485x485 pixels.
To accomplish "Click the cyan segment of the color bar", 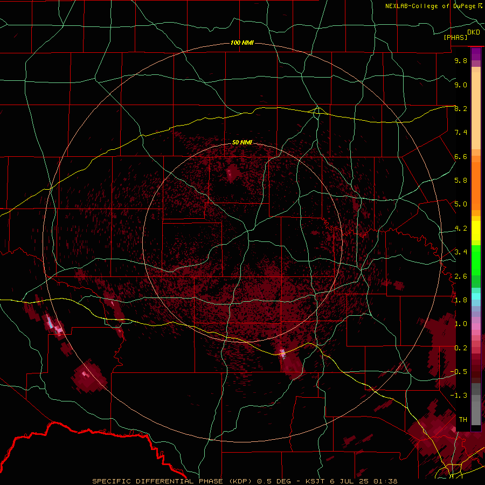I will 476,296.
